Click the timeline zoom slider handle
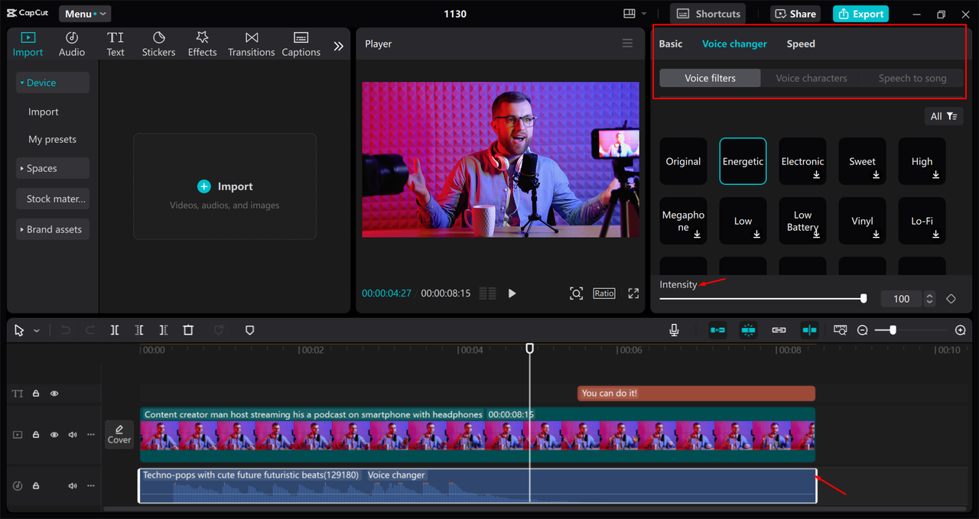This screenshot has height=519, width=979. click(893, 330)
